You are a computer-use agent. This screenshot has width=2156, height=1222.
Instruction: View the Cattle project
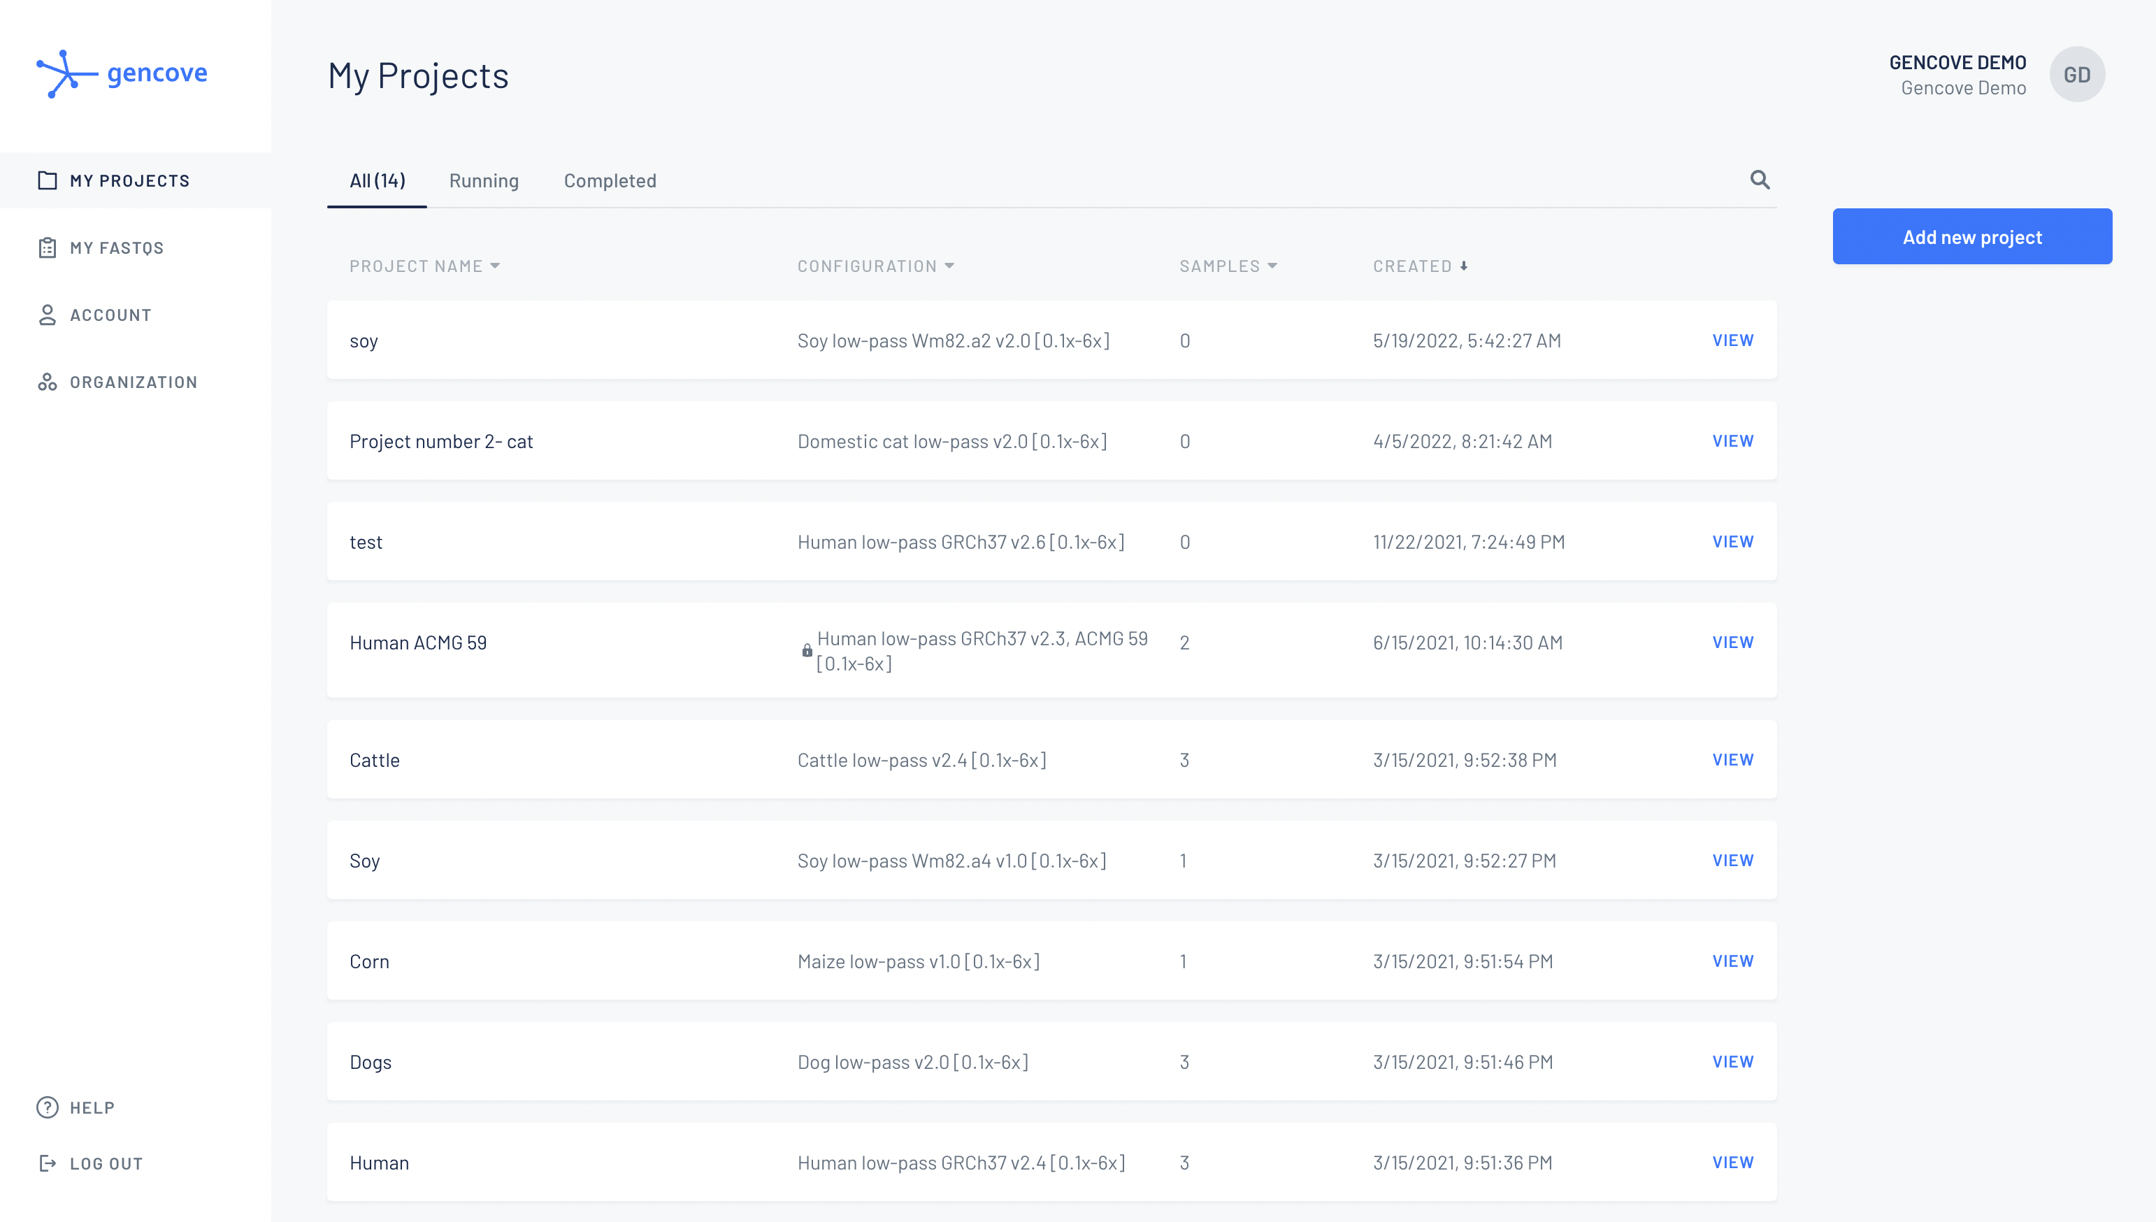click(1732, 759)
